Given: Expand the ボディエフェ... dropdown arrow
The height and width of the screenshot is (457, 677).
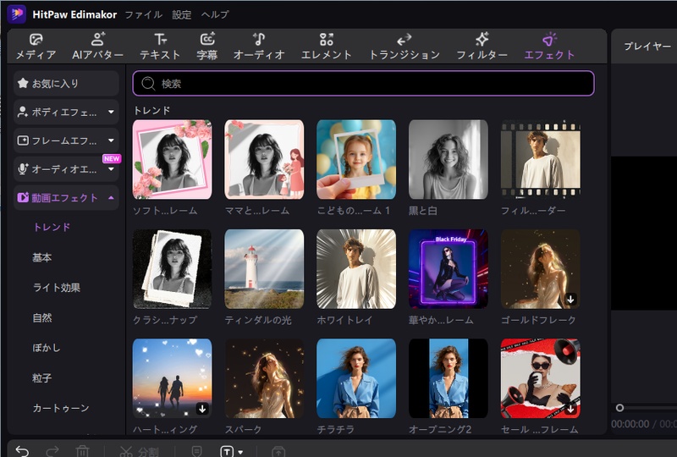Looking at the screenshot, I should click(111, 112).
